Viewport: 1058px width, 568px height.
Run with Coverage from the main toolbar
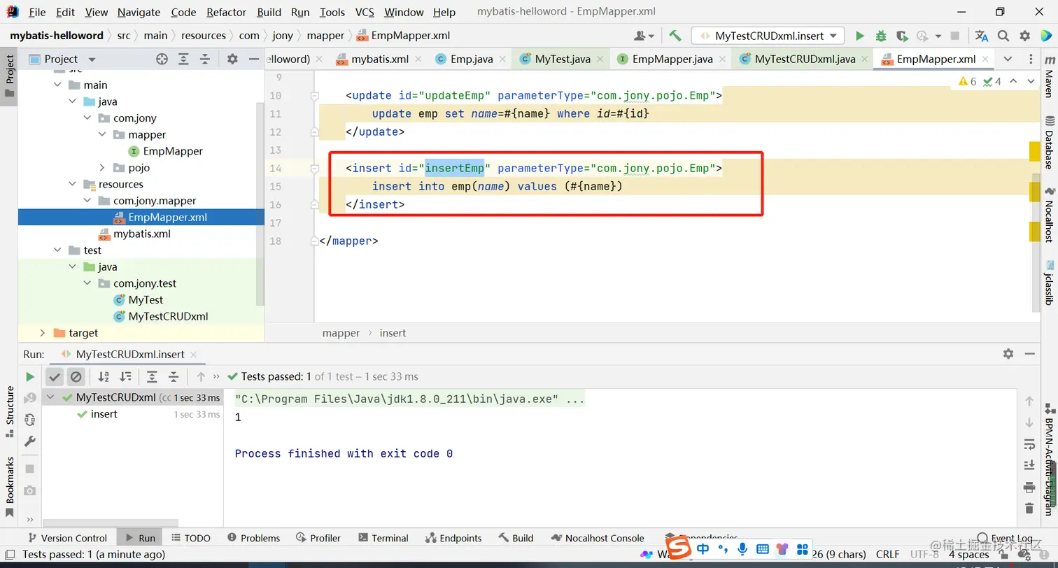902,36
